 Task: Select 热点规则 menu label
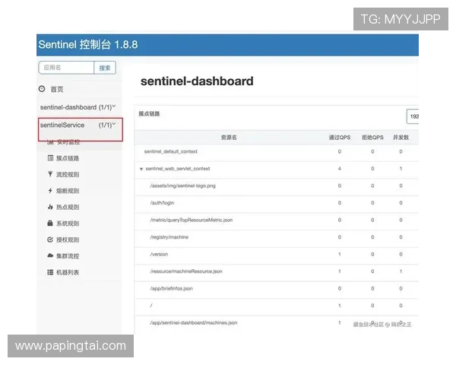click(x=68, y=207)
